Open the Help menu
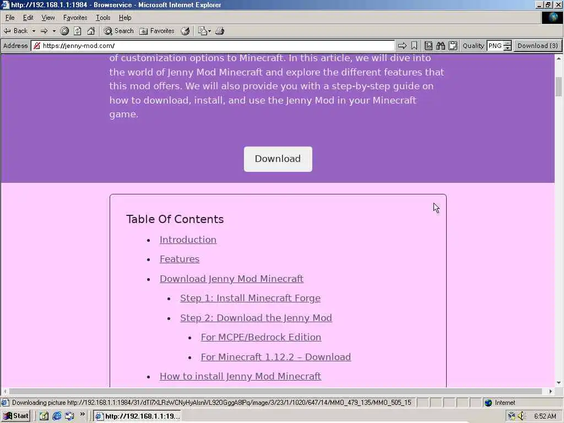This screenshot has height=423, width=564. 125,18
